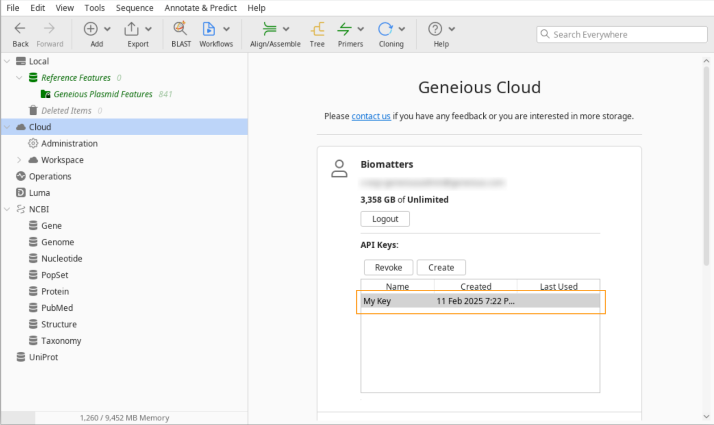Click the Tree builder icon
Screen dimensions: 714x425
click(x=317, y=29)
